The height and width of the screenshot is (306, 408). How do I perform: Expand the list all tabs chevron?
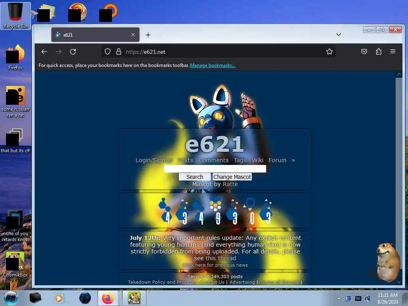339,35
